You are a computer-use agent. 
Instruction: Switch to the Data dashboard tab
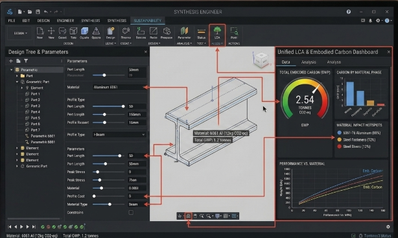click(286, 62)
